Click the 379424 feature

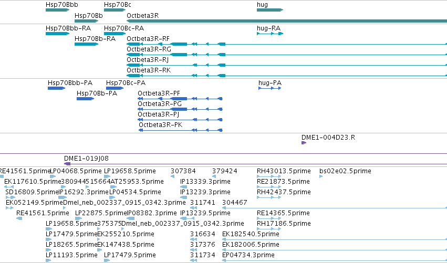(x=225, y=171)
